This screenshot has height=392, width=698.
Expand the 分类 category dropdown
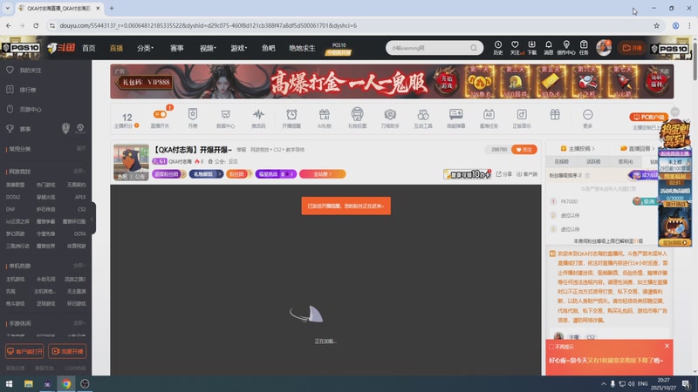145,48
